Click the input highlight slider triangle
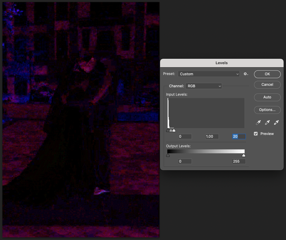This screenshot has height=240, width=286. 174,130
